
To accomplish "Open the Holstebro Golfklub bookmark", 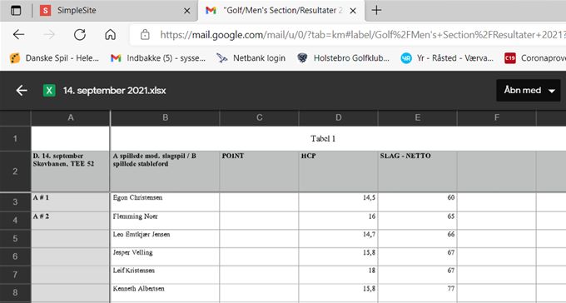I will pyautogui.click(x=343, y=57).
